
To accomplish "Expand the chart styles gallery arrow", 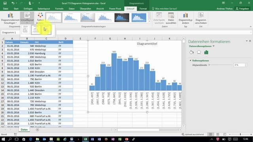I will [149, 21].
